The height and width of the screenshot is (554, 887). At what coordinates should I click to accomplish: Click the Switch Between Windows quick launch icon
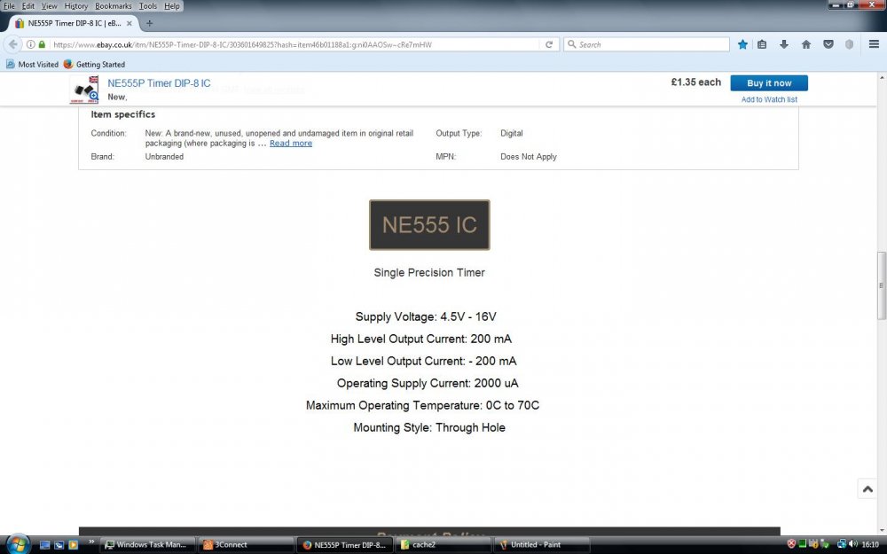click(x=59, y=545)
